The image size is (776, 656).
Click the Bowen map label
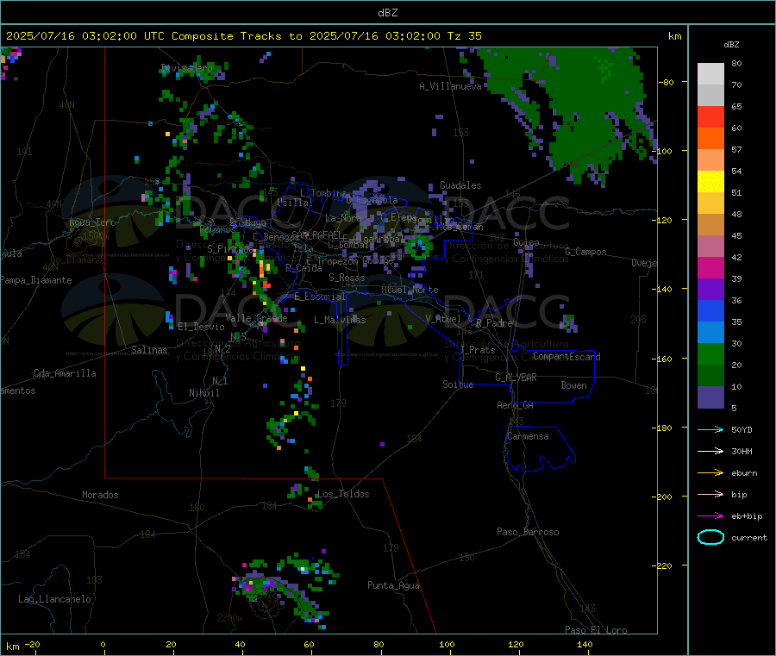pyautogui.click(x=573, y=385)
